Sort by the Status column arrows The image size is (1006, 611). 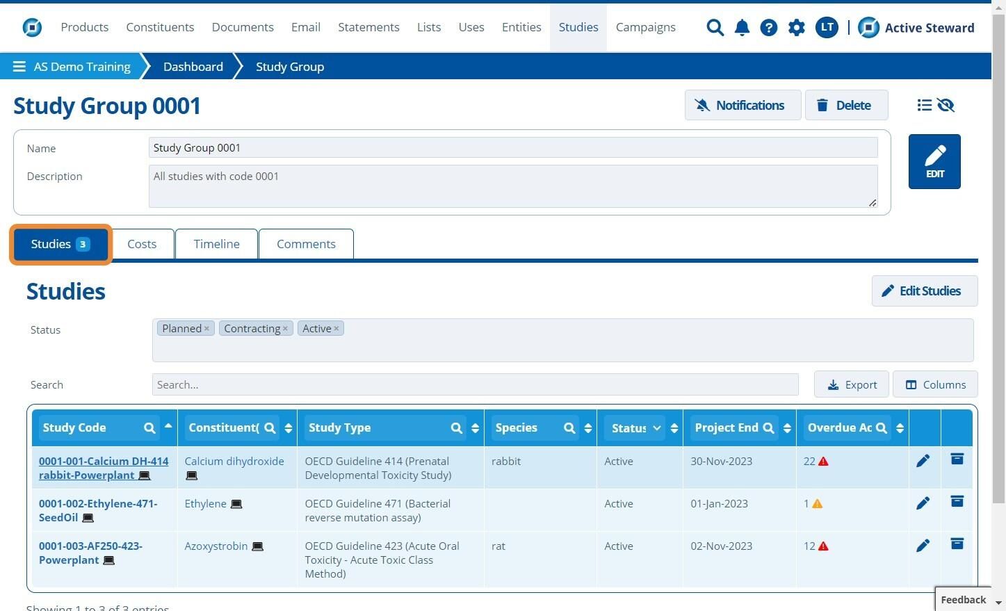pyautogui.click(x=674, y=428)
